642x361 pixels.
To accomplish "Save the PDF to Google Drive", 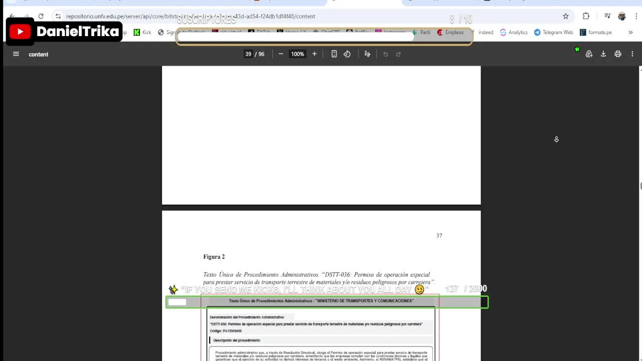I will (x=589, y=54).
